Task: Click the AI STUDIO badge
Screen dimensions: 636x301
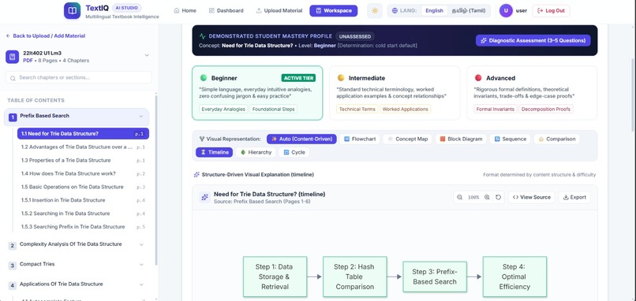Action: tap(126, 8)
